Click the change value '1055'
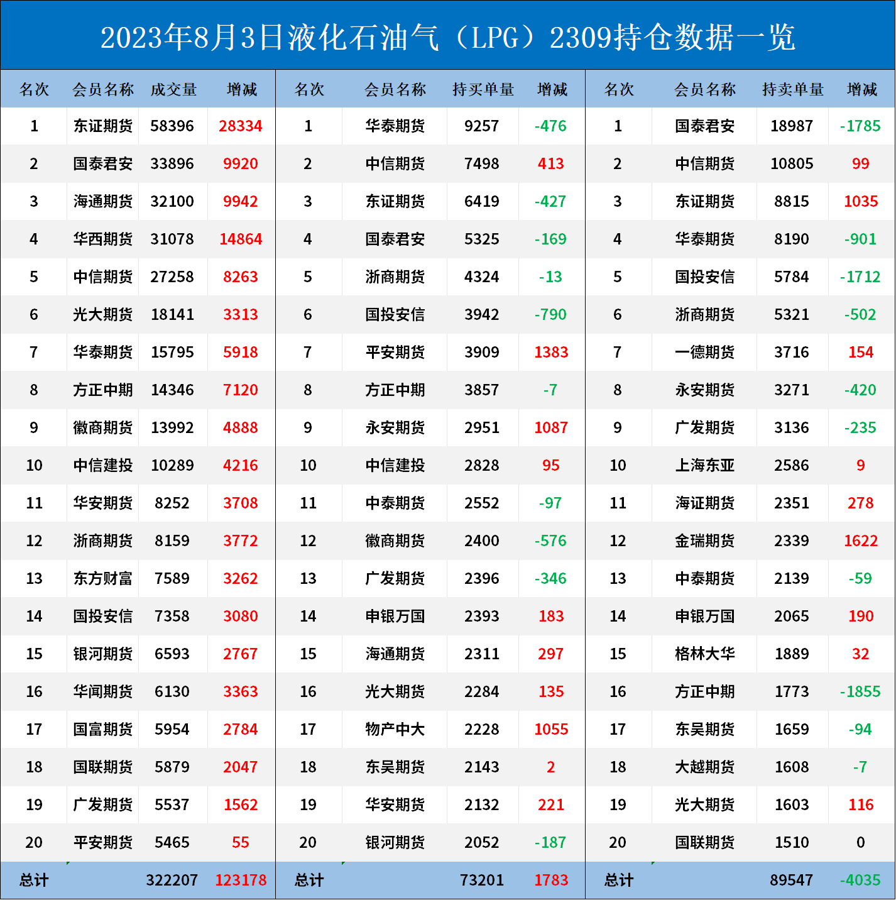The height and width of the screenshot is (900, 896). [x=551, y=730]
